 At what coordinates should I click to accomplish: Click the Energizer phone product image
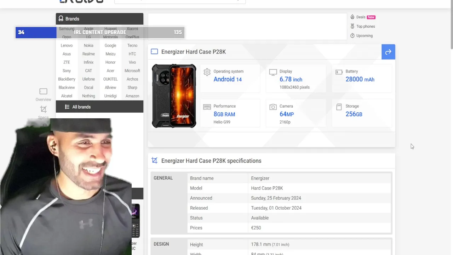click(x=174, y=96)
